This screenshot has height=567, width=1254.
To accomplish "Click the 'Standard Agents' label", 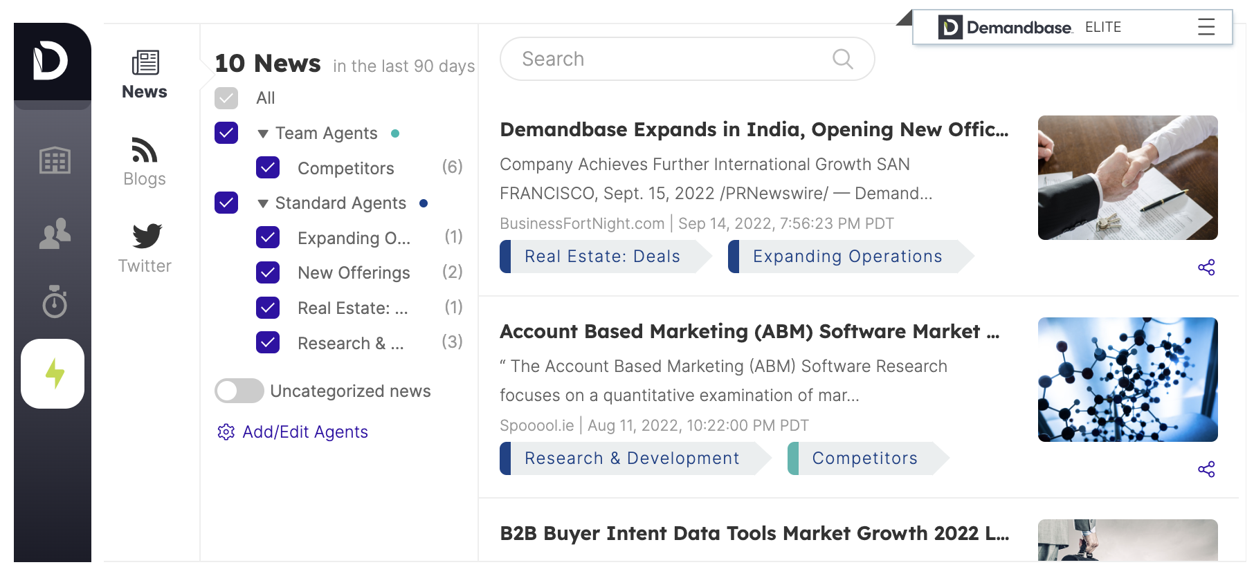I will (340, 203).
